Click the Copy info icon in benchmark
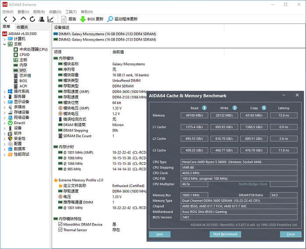The width and height of the screenshot is (306, 249). coord(264,108)
